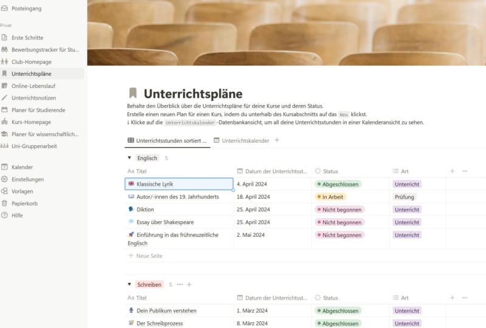Image resolution: width=486 pixels, height=328 pixels.
Task: Open Einführung in das frühneuzeitliche Englisch
Action: (173, 239)
